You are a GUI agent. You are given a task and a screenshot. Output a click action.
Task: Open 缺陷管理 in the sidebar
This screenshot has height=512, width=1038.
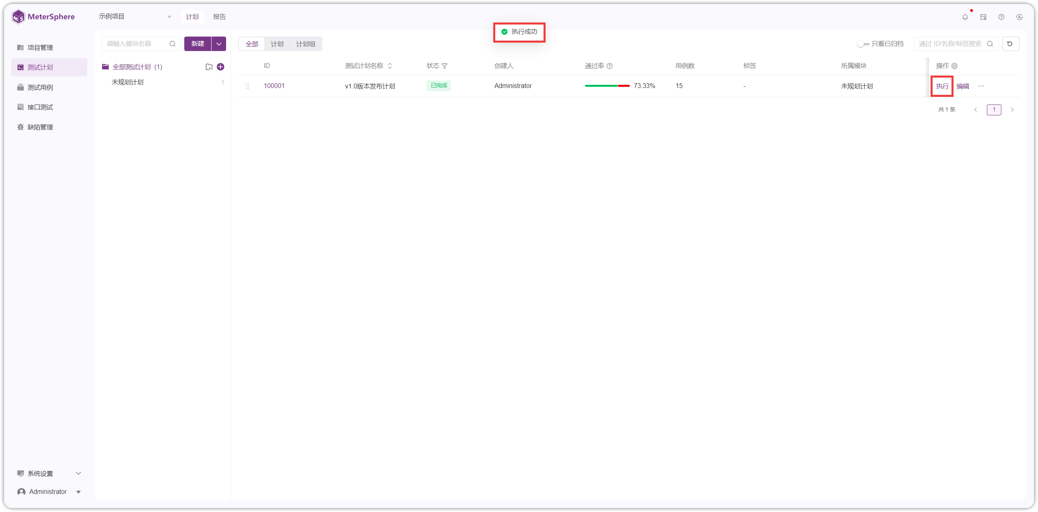[49, 127]
